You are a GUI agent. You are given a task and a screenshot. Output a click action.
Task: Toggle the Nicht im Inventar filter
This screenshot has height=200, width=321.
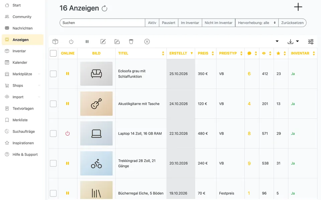(x=218, y=23)
